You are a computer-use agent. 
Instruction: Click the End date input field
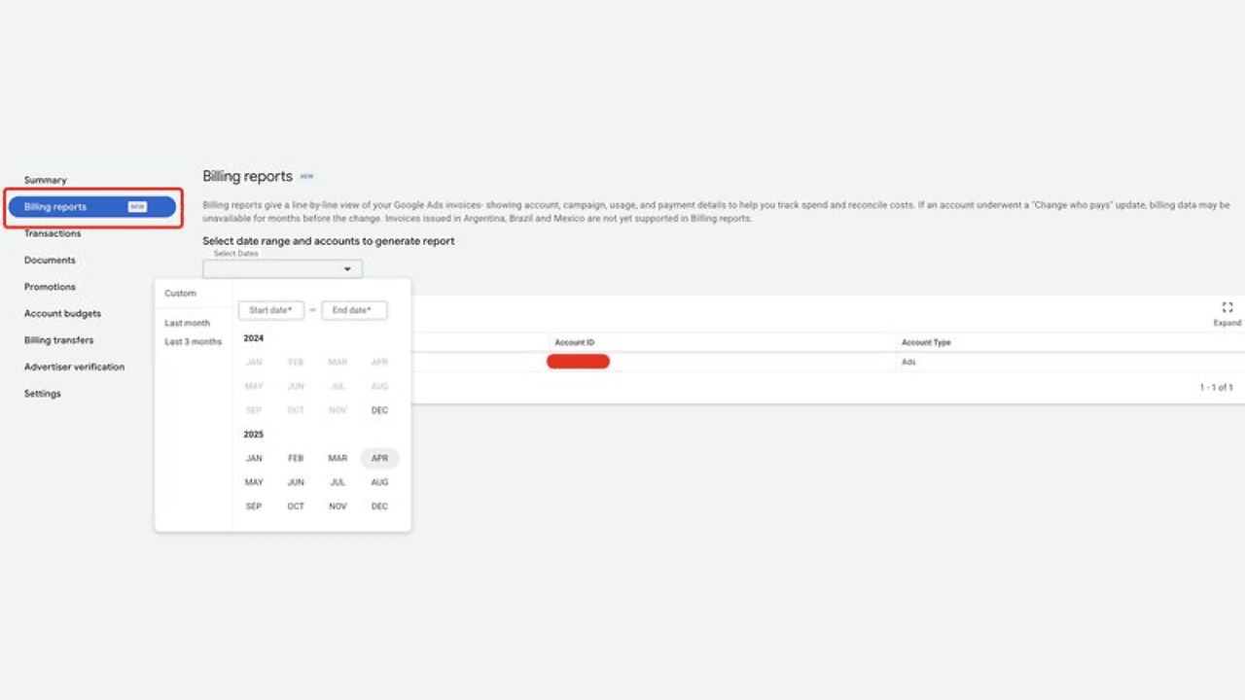tap(354, 310)
